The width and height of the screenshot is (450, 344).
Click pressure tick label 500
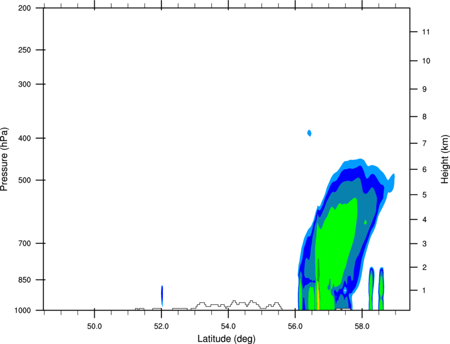tap(24, 180)
